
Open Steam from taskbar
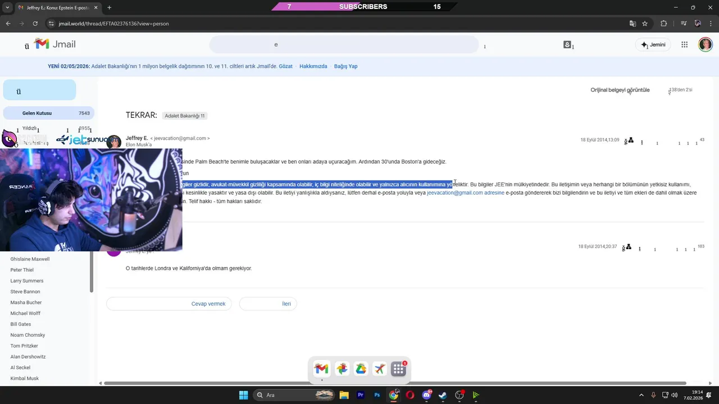coord(443,395)
